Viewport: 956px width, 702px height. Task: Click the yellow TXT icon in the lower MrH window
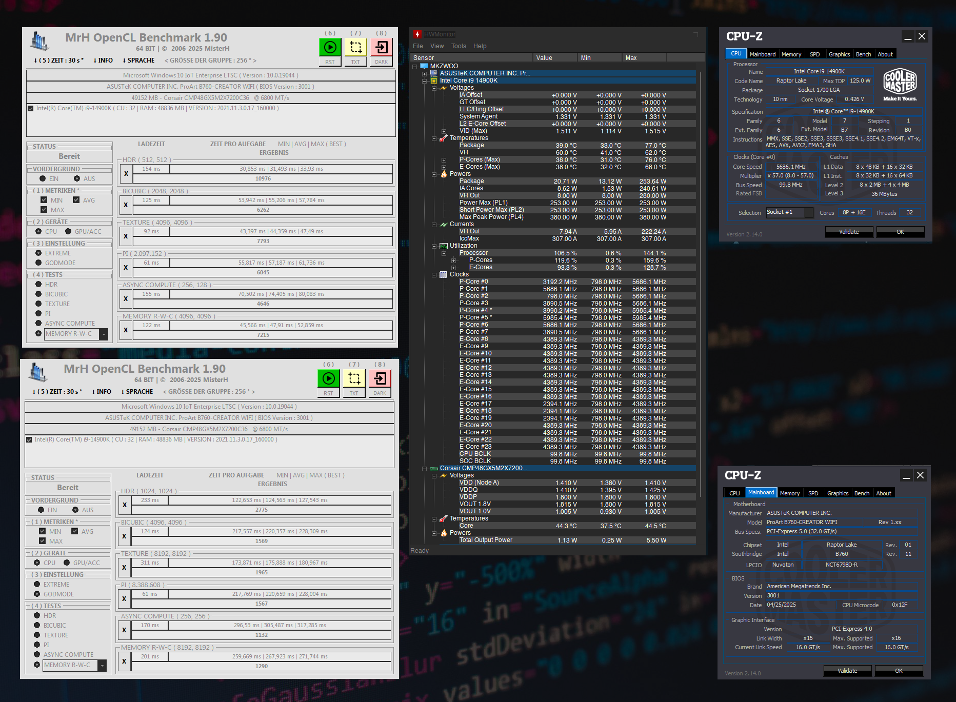pyautogui.click(x=354, y=378)
